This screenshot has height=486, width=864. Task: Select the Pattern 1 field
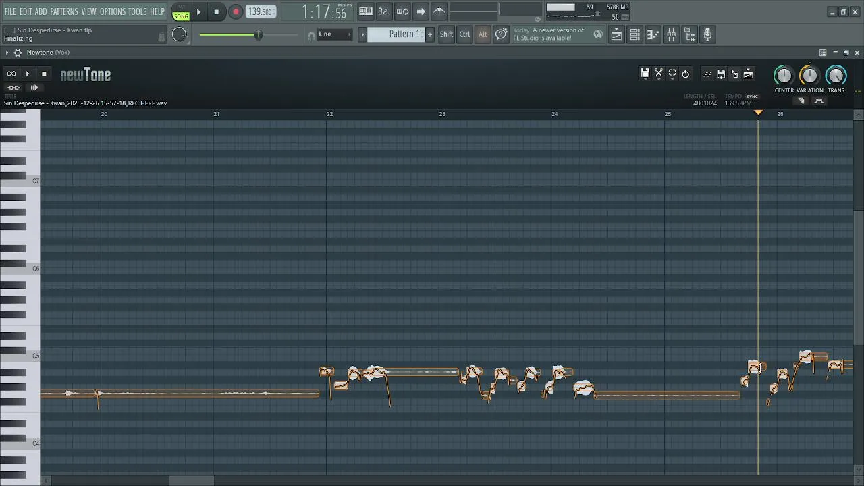396,34
